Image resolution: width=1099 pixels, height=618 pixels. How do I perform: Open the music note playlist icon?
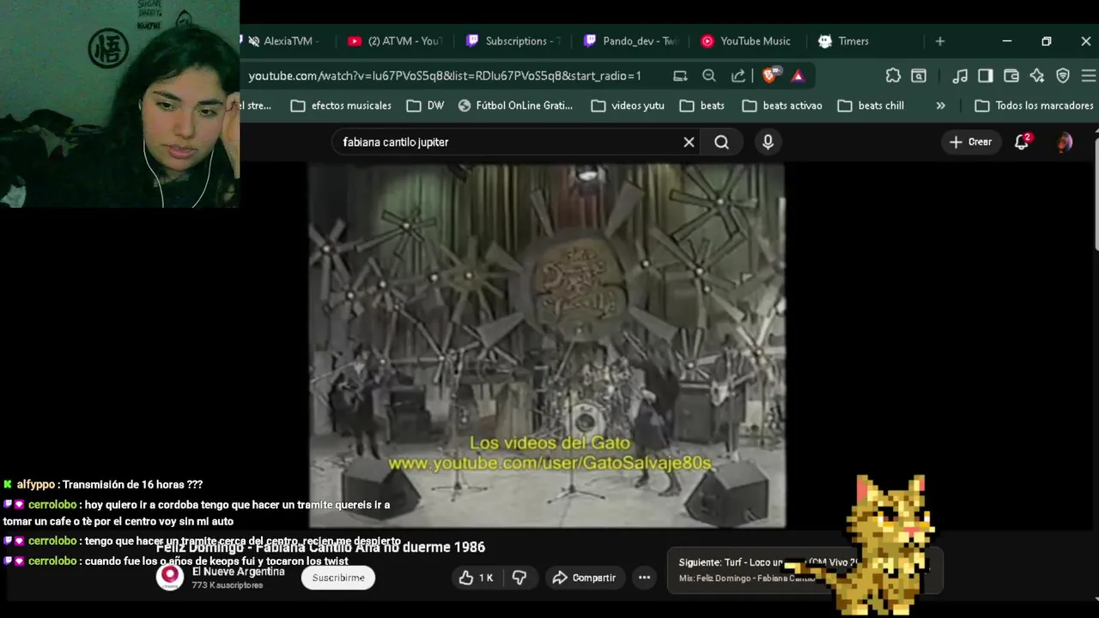[960, 76]
